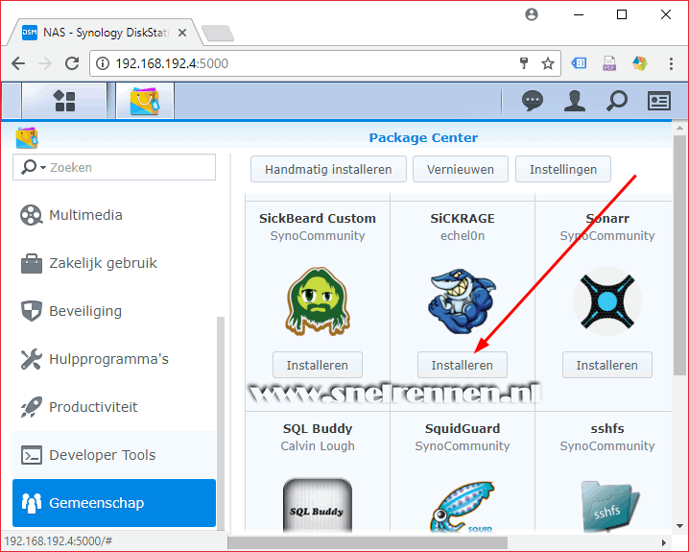Click the Zoeken search field

114,167
